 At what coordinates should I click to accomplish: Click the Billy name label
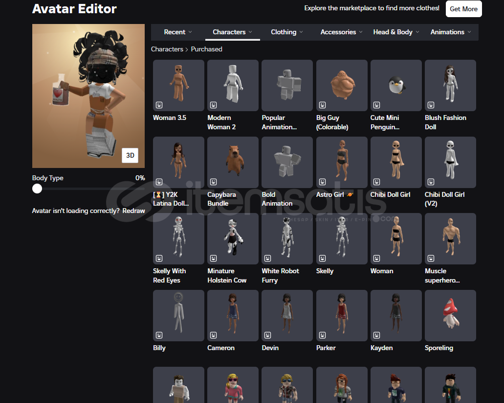coord(159,348)
